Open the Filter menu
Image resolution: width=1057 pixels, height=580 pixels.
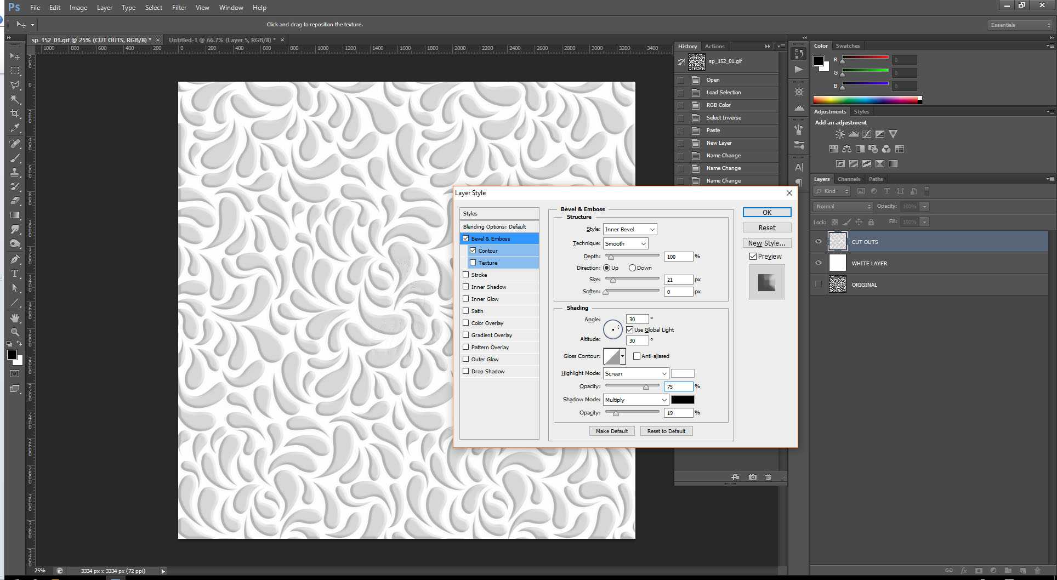[x=179, y=8]
